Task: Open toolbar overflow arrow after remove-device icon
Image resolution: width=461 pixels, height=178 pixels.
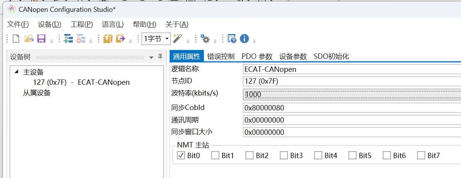Action: pos(91,41)
